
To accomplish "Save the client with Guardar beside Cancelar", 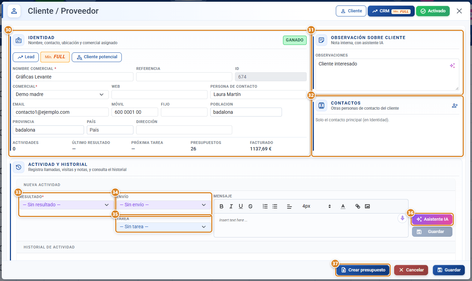I will coord(449,270).
